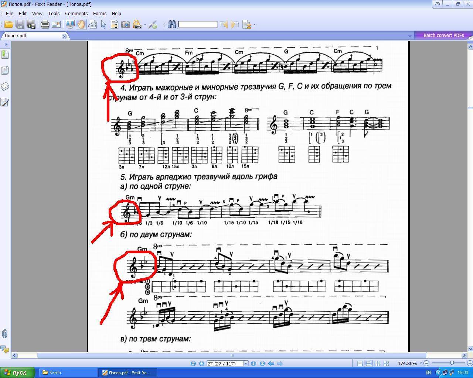
Task: Jump to the first page
Action: (193, 364)
